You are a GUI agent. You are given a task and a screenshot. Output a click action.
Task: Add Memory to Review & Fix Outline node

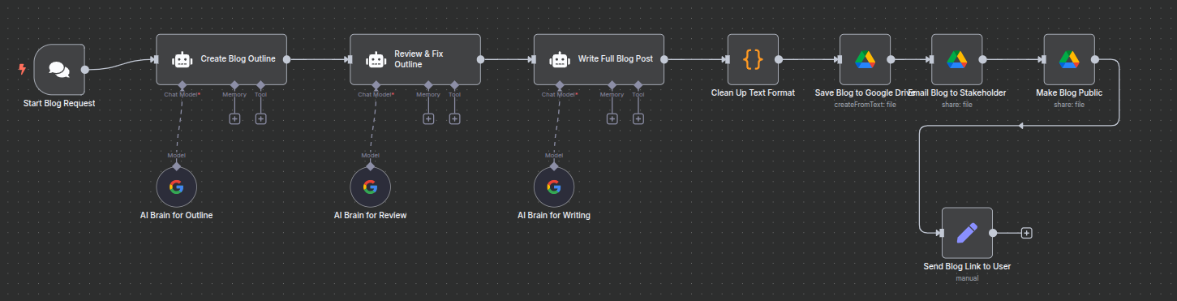(x=428, y=118)
